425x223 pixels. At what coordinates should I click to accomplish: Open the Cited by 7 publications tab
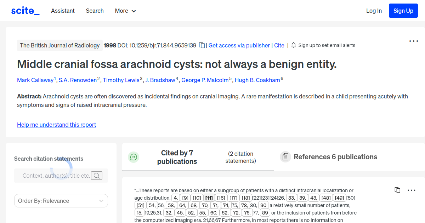(177, 157)
